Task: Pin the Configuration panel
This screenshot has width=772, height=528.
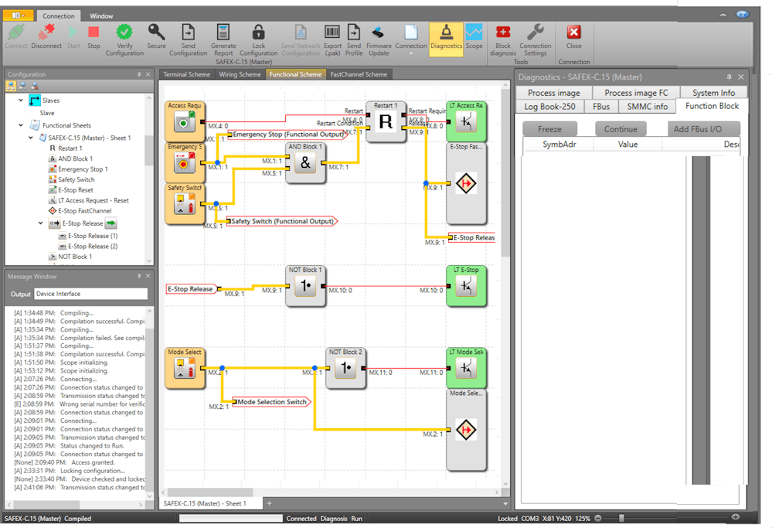Action: [x=138, y=75]
